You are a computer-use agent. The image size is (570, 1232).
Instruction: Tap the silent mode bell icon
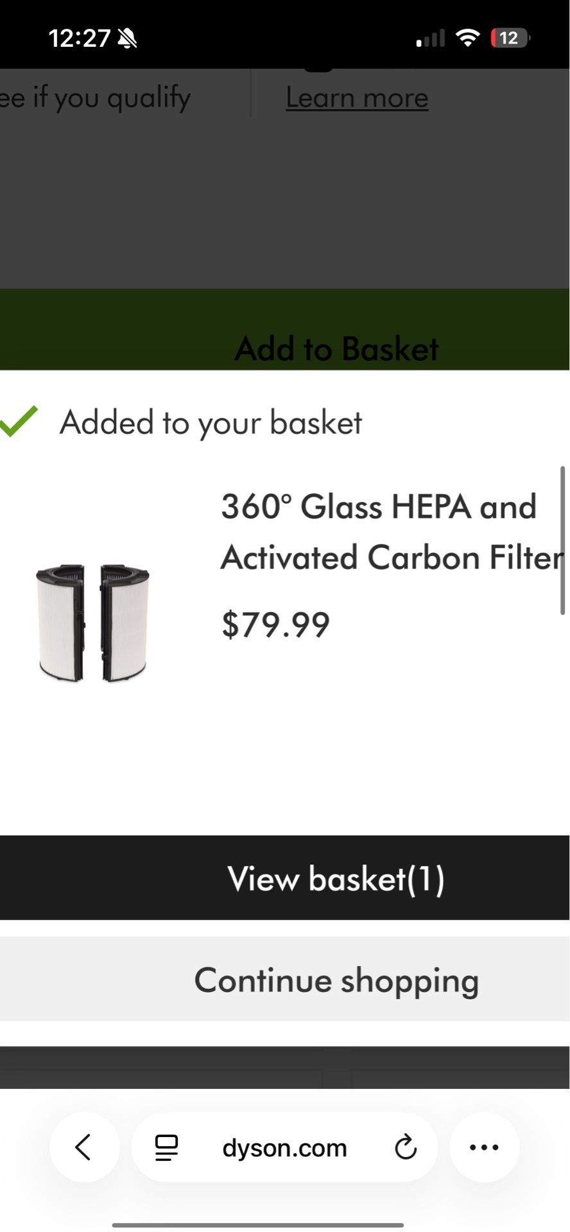tap(128, 38)
